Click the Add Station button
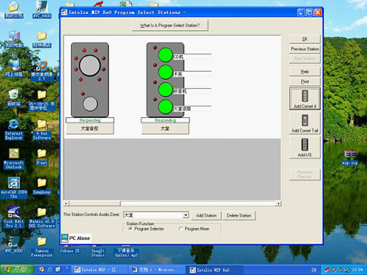 point(206,216)
